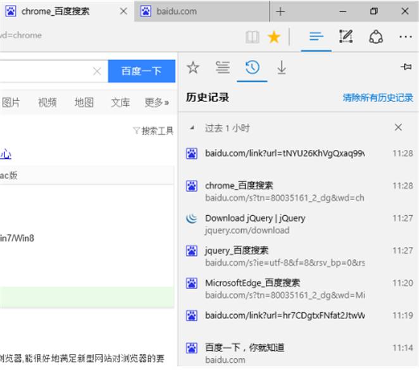The width and height of the screenshot is (419, 371).
Task: Expand the 更多» categories link
Action: [156, 103]
